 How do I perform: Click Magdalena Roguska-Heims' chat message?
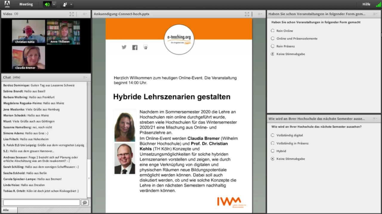pyautogui.click(x=34, y=103)
